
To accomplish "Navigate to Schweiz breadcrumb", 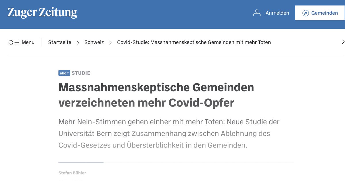I will click(x=94, y=42).
